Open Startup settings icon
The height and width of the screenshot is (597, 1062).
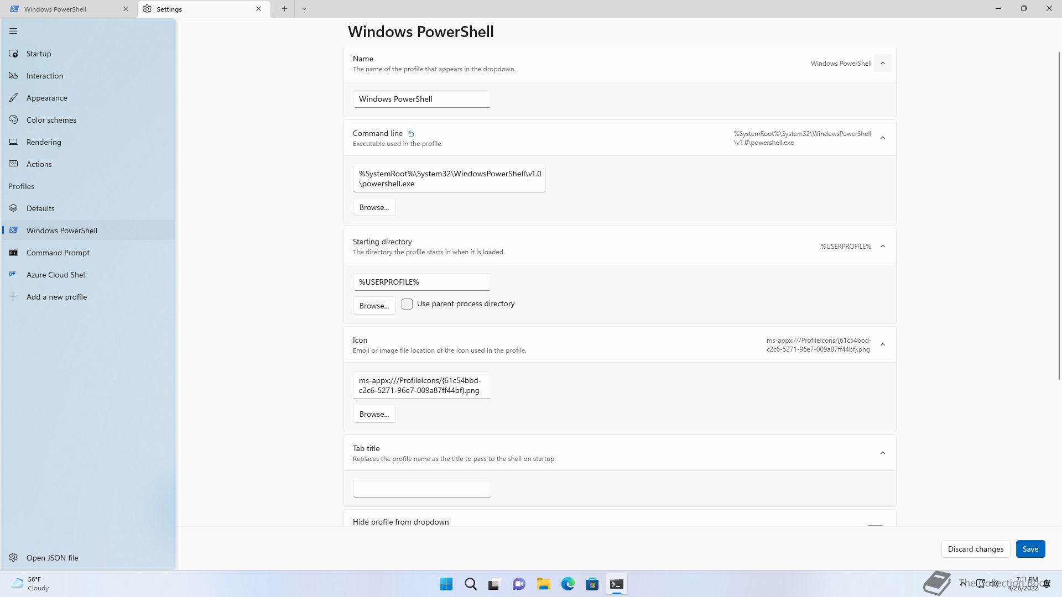click(x=13, y=54)
